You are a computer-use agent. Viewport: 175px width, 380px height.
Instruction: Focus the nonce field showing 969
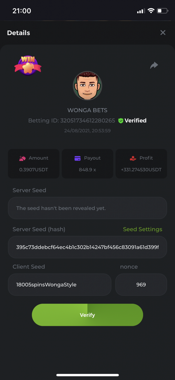coord(141,285)
